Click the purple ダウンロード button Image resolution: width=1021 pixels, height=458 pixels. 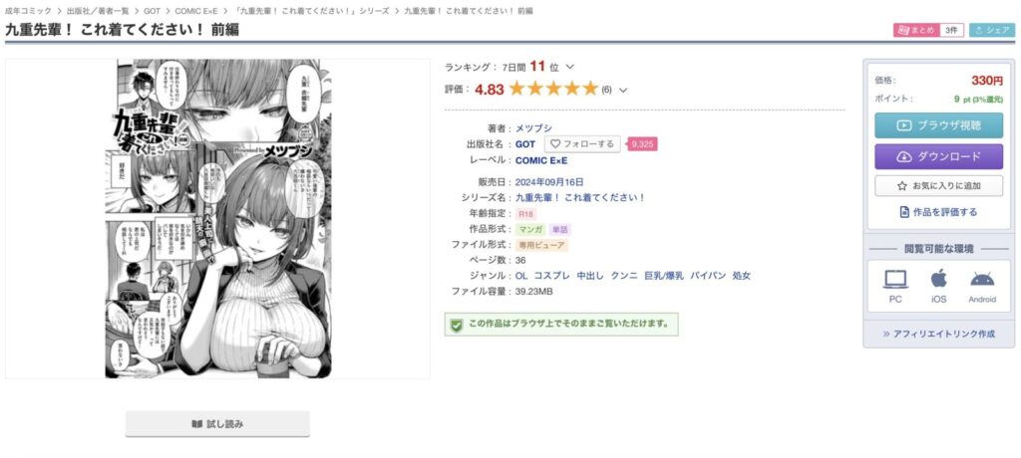938,156
